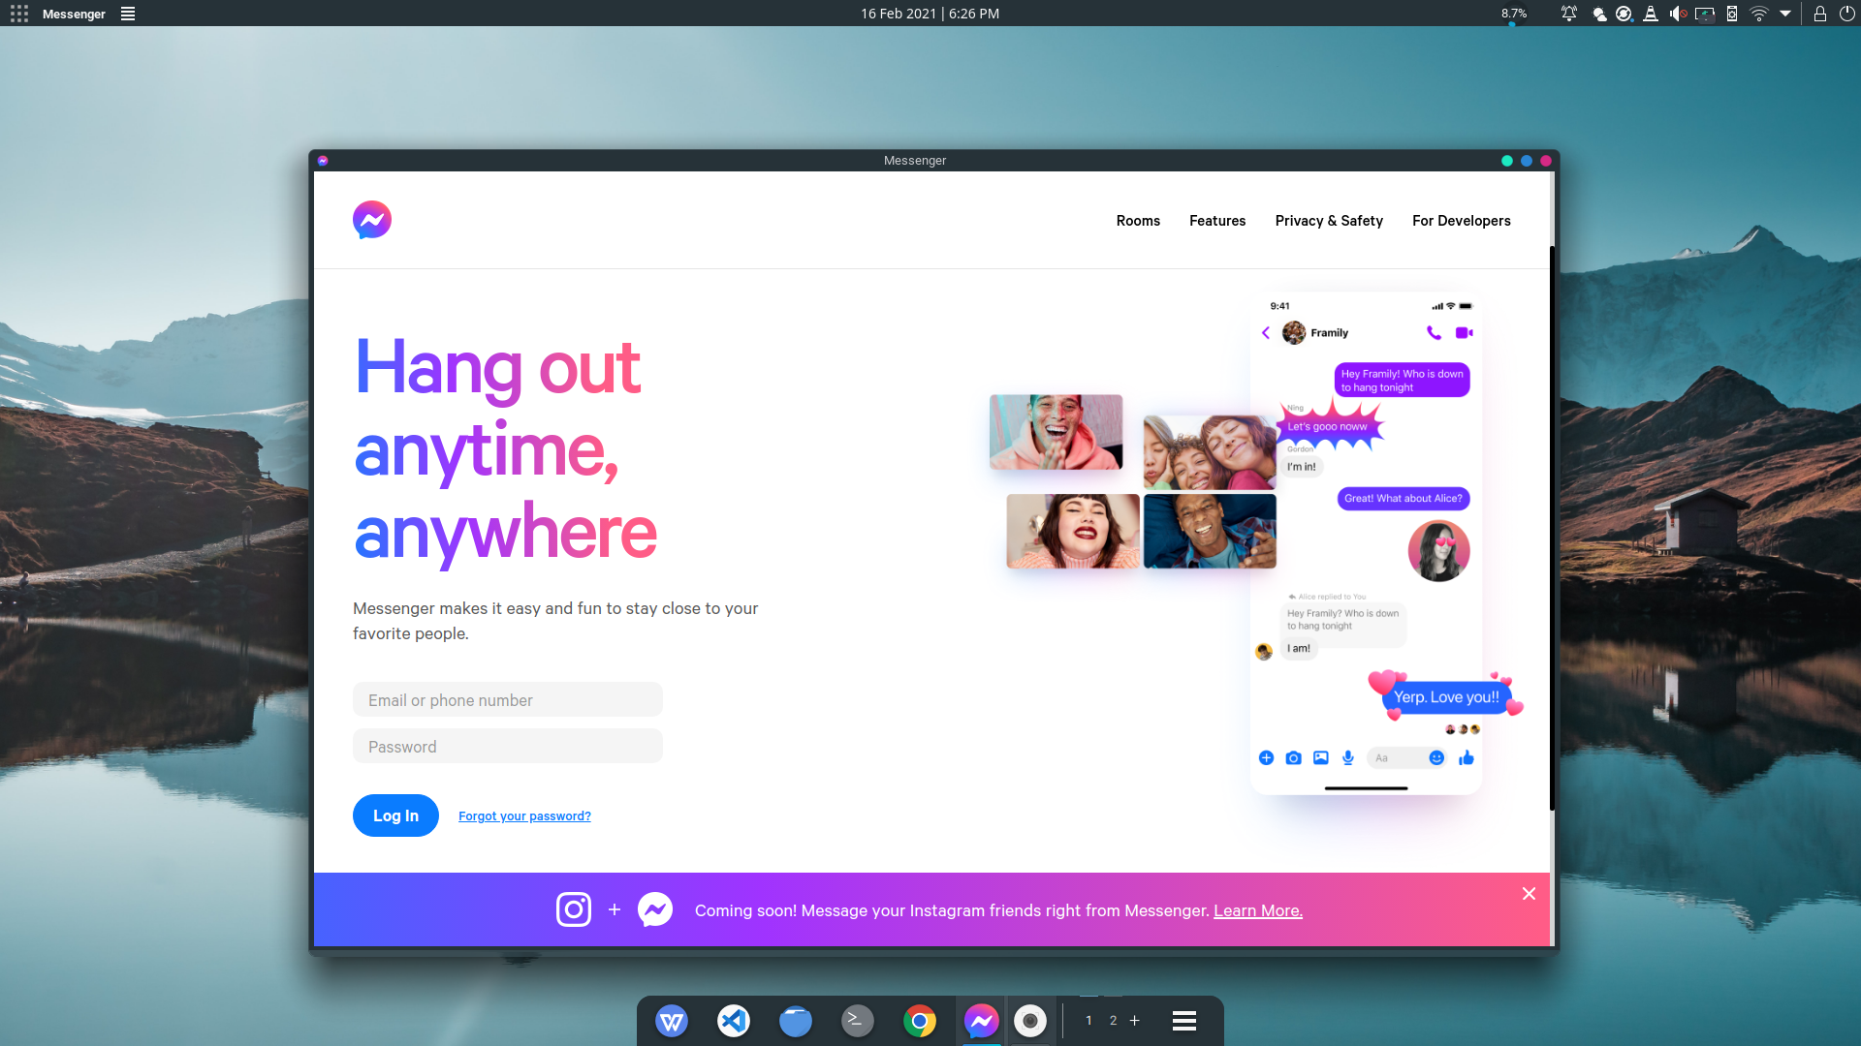
Task: Click the Email or phone number field
Action: (508, 700)
